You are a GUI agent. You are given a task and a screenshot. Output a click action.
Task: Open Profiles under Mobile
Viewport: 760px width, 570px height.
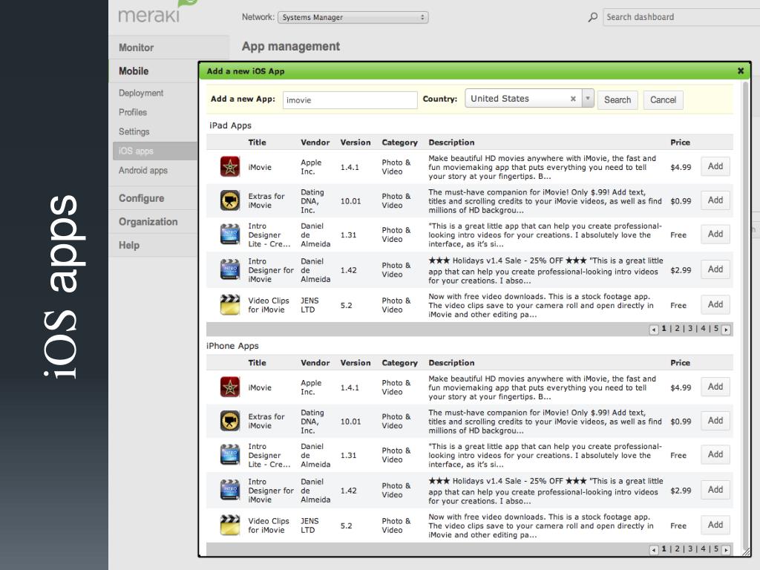[x=133, y=113]
